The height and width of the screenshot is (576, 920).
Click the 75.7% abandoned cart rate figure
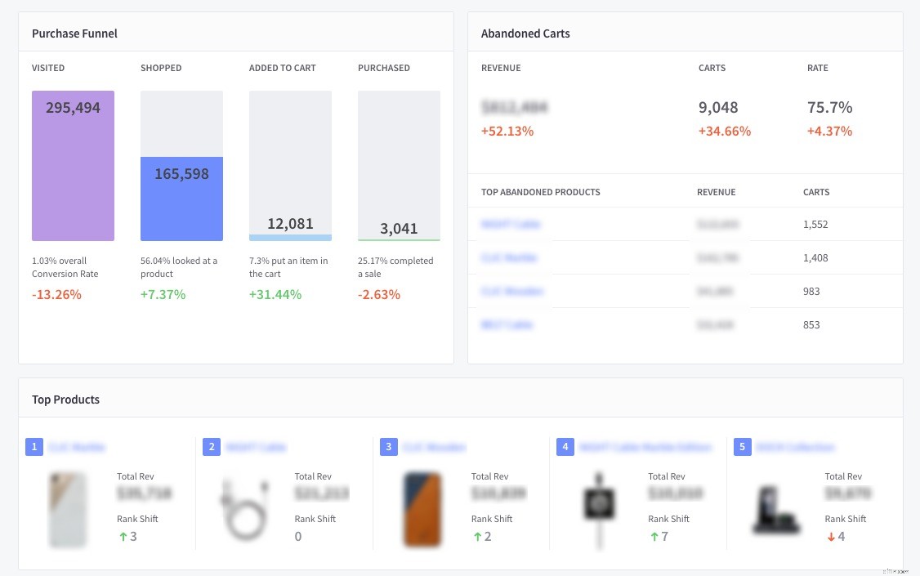(829, 107)
